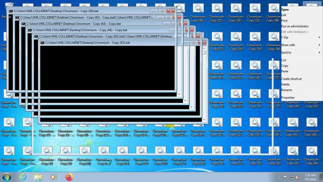Choose Edit in the context menu

[x=302, y=15]
